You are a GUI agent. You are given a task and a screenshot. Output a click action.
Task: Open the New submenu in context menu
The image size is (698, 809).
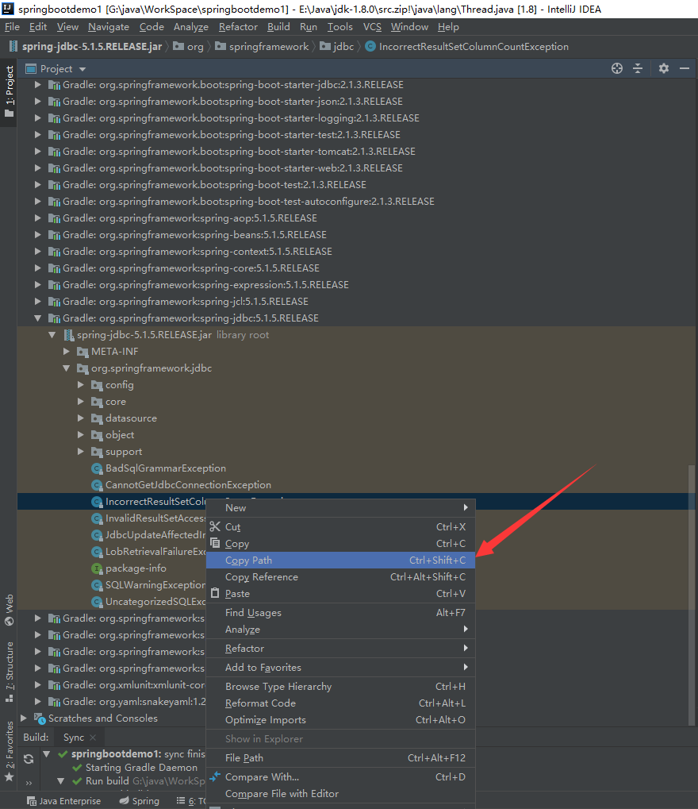[x=340, y=507]
